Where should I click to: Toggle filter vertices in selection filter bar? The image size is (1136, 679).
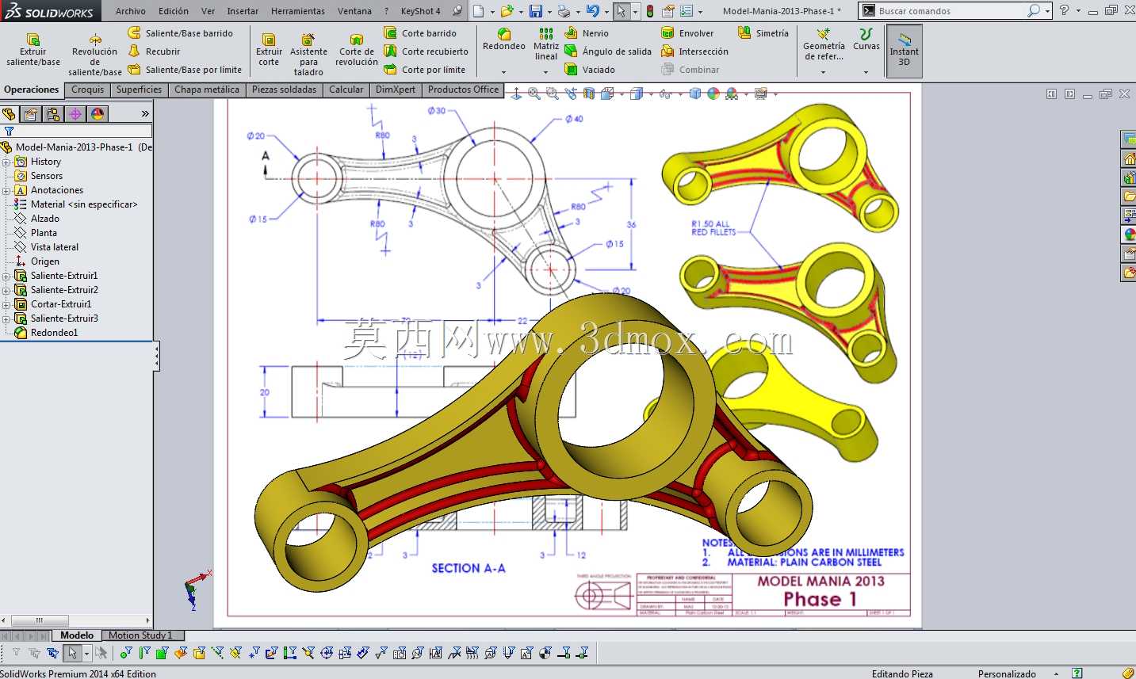[x=126, y=654]
